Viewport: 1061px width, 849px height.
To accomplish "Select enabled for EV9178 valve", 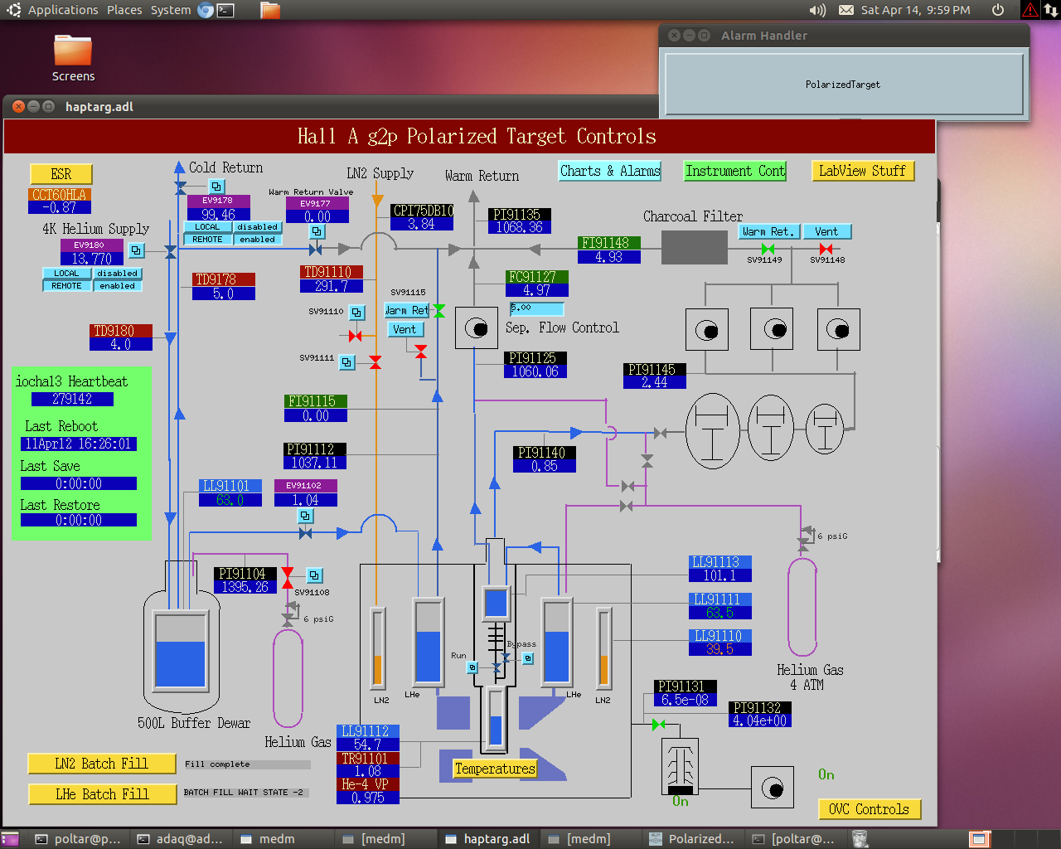I will coord(258,240).
